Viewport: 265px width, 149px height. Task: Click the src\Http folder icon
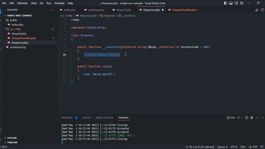(7, 29)
